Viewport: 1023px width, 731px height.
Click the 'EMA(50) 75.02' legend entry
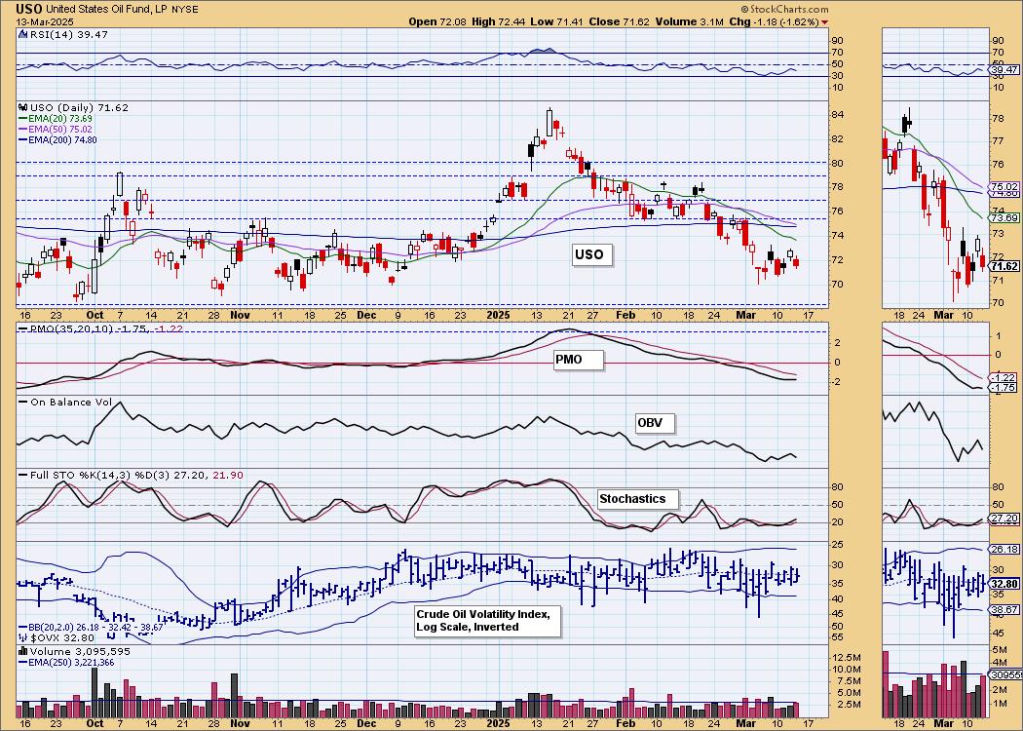tap(59, 130)
